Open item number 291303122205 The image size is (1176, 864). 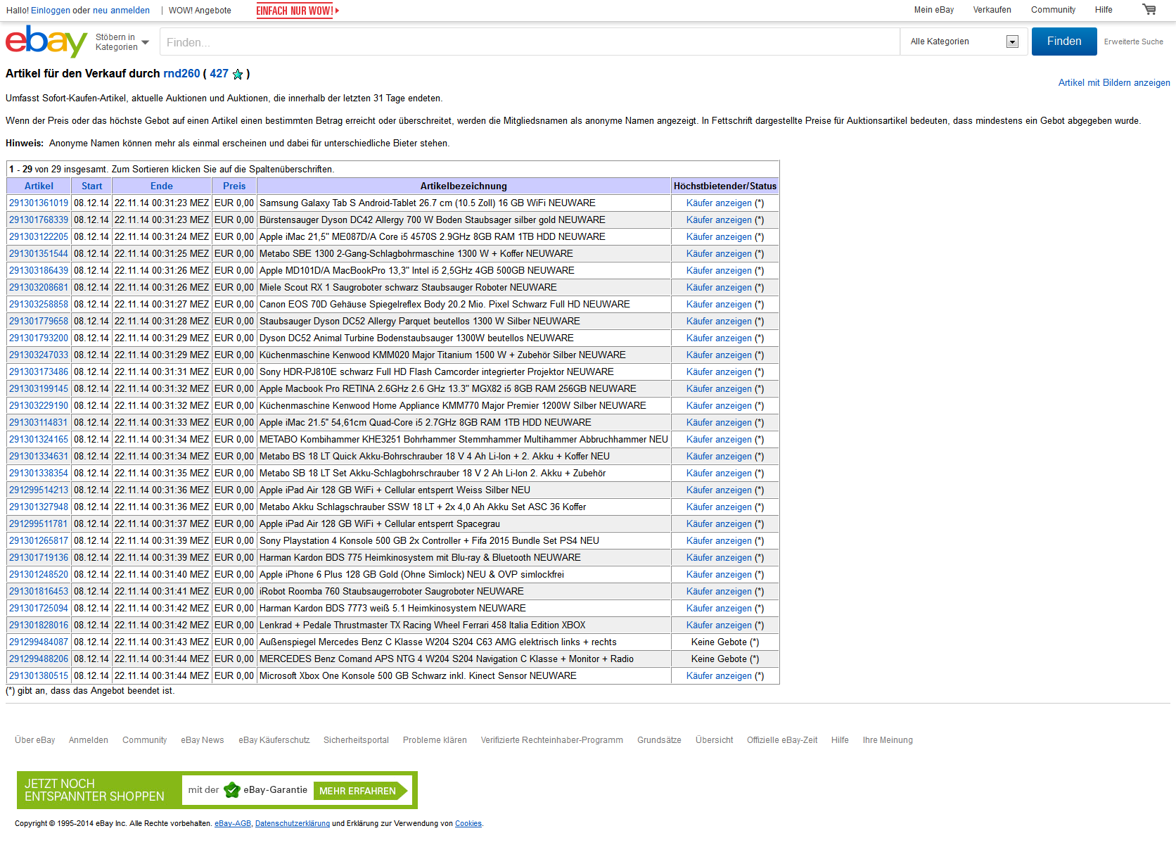(39, 236)
